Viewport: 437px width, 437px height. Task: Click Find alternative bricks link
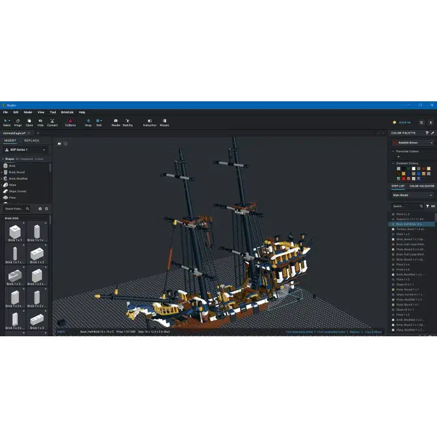click(299, 332)
